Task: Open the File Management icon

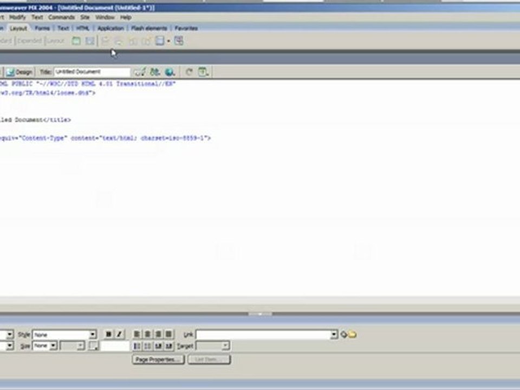Action: point(155,71)
